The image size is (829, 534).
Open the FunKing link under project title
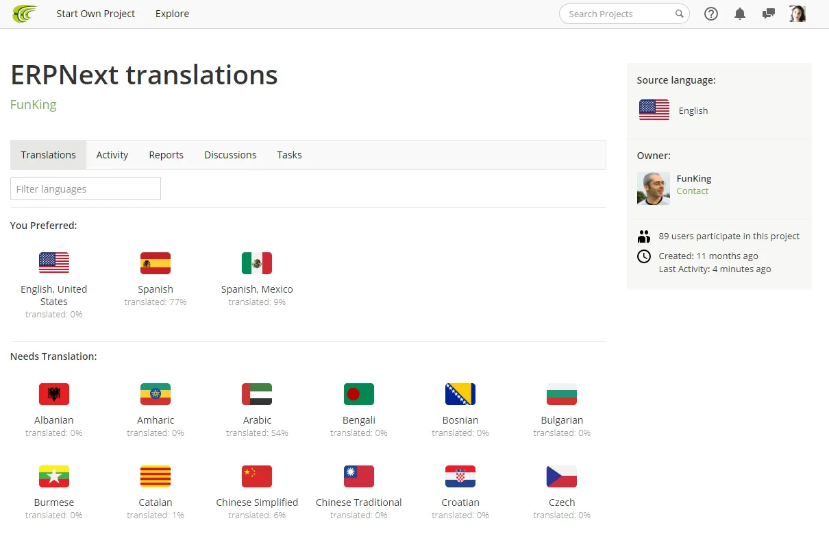(33, 105)
